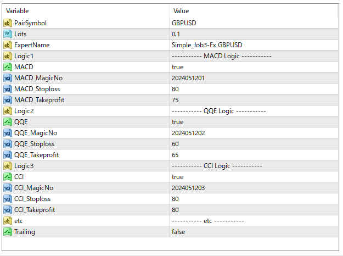Toggle the Trailing false value

[x=178, y=232]
